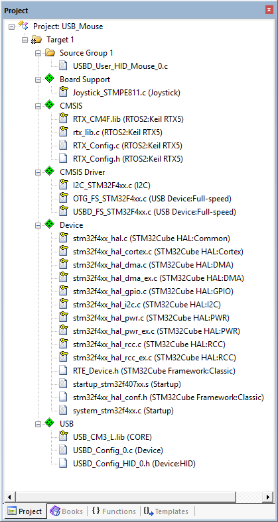Switch to the Functions tab
This screenshot has width=278, height=522.
114,511
